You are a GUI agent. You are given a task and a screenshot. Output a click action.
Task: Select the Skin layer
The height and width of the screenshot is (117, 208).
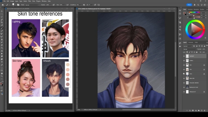(x=194, y=69)
